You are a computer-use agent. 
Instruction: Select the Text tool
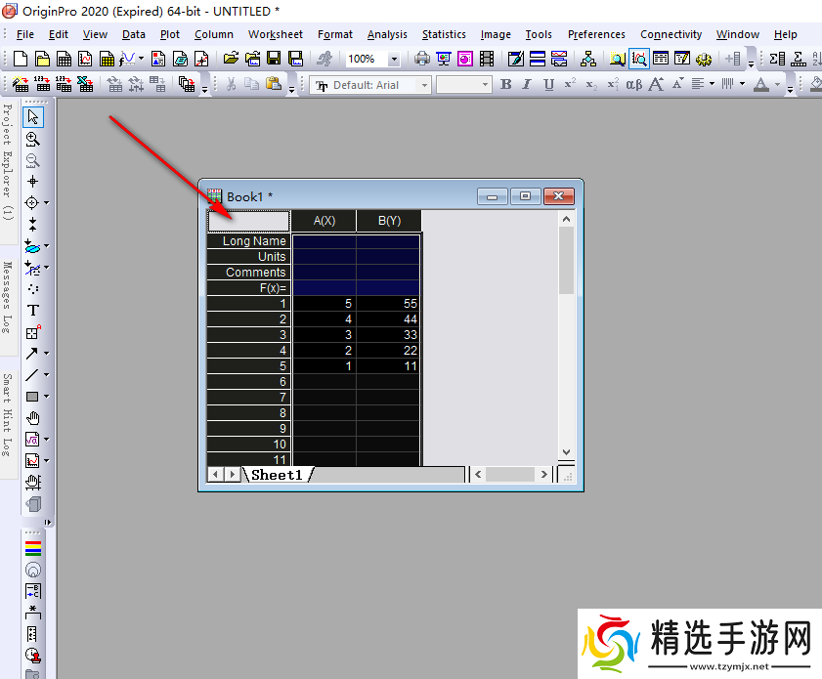pos(33,311)
